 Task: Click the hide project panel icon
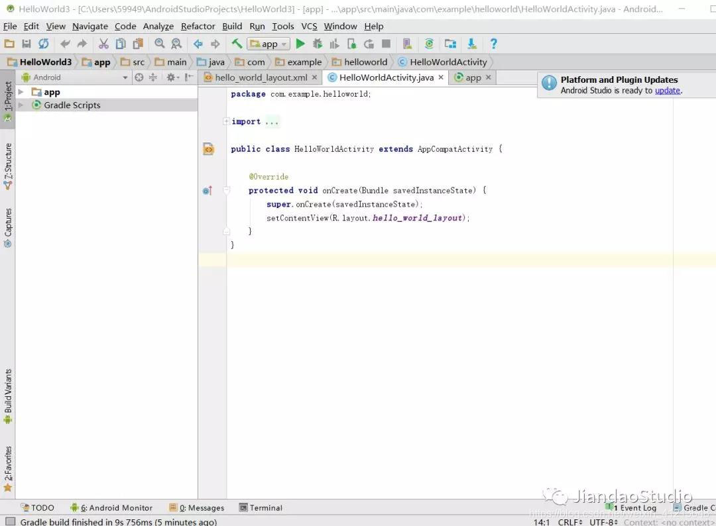tap(188, 78)
